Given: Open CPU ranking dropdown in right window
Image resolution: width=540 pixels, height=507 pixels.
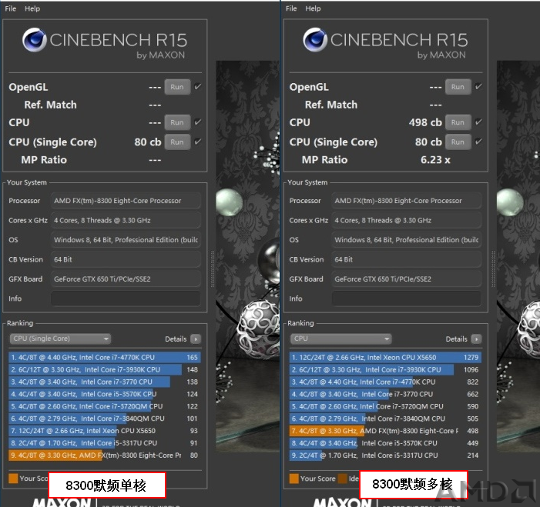Looking at the screenshot, I should (x=341, y=339).
